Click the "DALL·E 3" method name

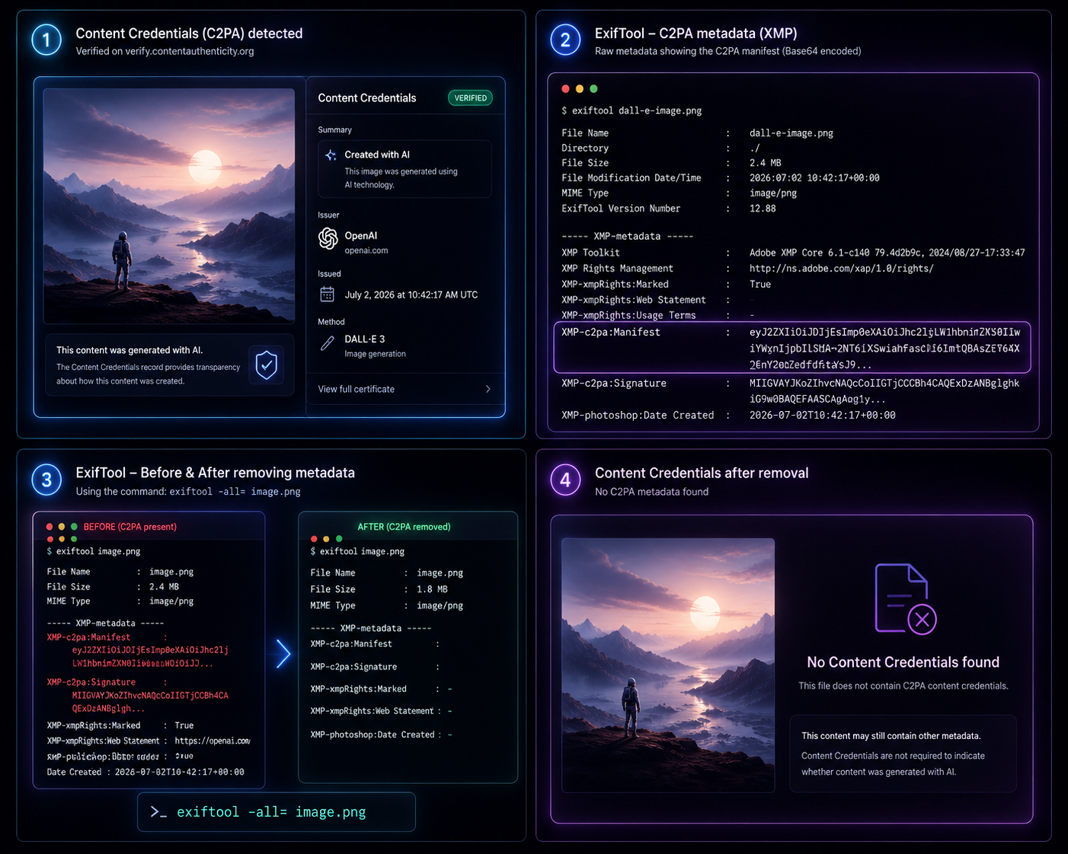coord(365,339)
